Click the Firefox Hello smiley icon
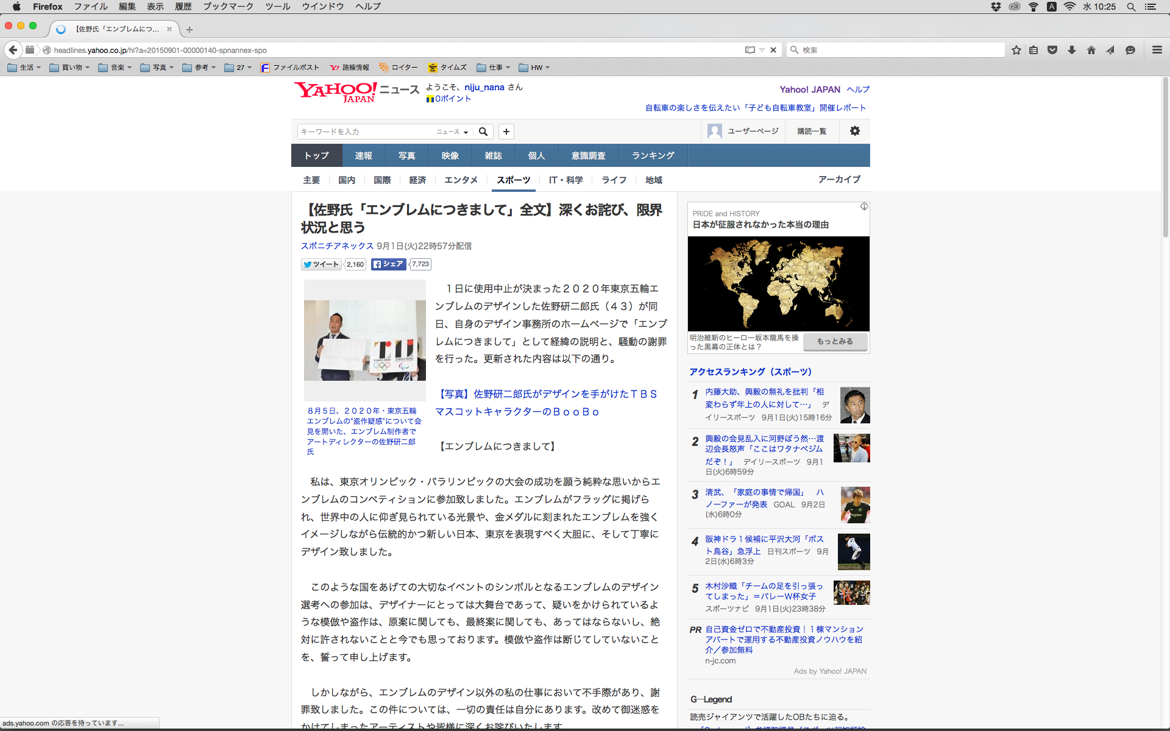Viewport: 1170px width, 731px height. click(1130, 50)
